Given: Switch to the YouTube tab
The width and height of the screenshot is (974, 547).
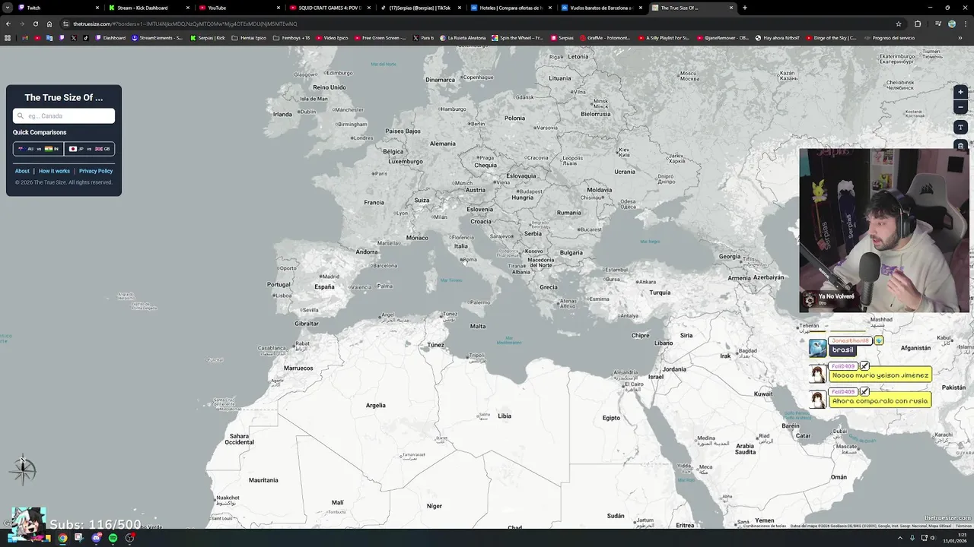Looking at the screenshot, I should (x=238, y=8).
